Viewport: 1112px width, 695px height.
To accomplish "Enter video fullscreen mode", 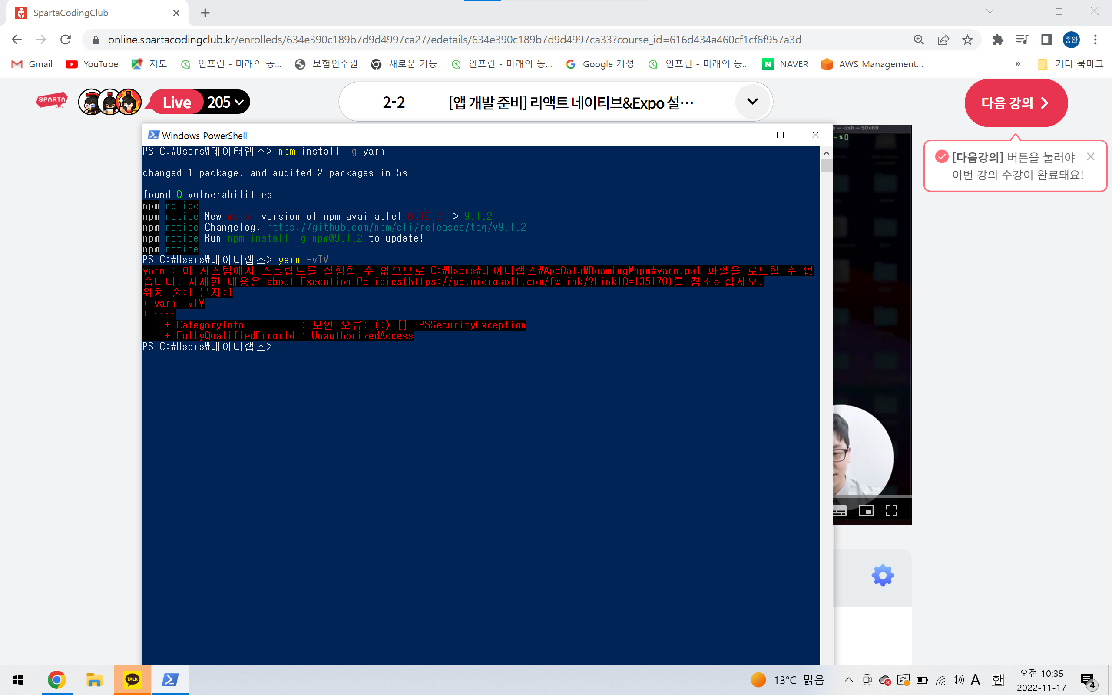I will 891,511.
